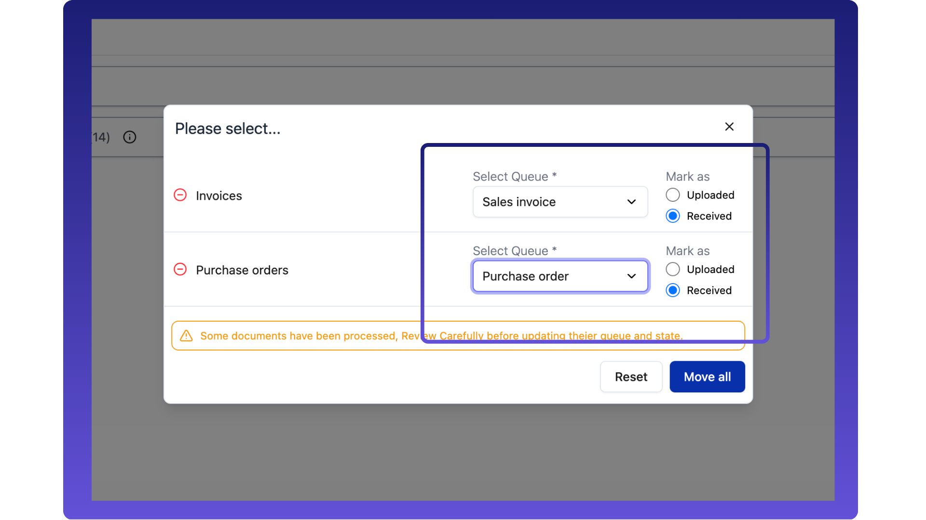This screenshot has width=926, height=520.
Task: Click the info circle icon near (14)
Action: (x=129, y=137)
